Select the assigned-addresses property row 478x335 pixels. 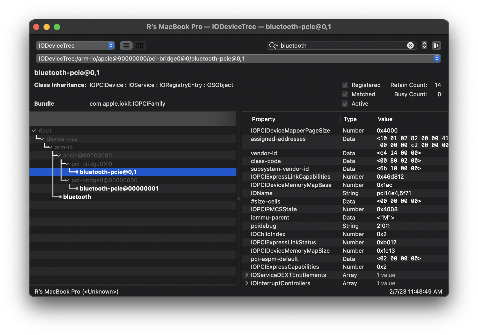click(x=345, y=142)
